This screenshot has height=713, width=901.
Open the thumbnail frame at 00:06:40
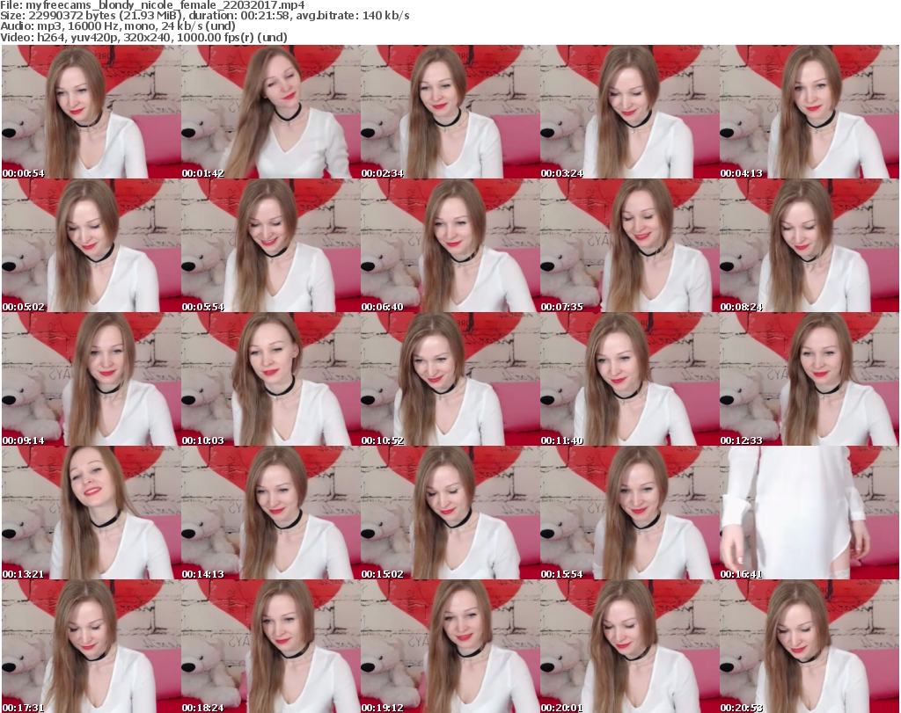click(x=450, y=245)
